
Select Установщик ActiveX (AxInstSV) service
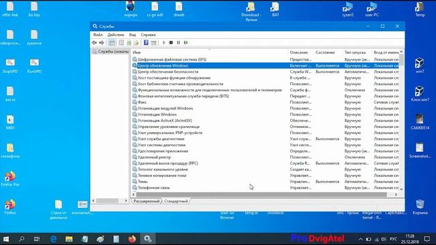266,120
